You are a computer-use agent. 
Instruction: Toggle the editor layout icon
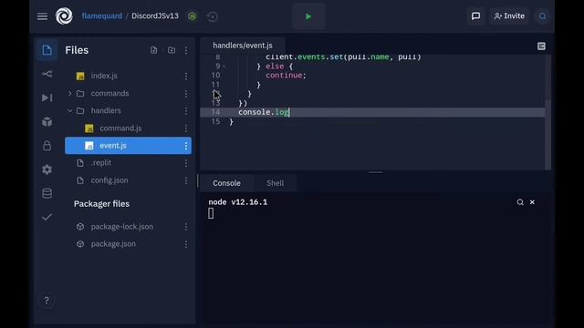pos(541,46)
